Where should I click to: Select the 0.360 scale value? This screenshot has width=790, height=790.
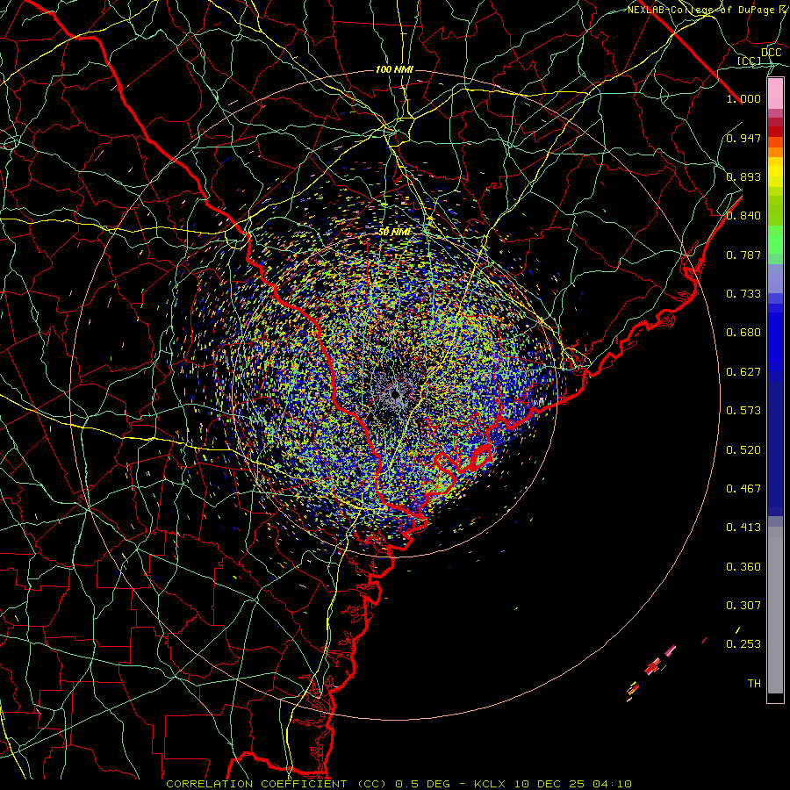click(x=743, y=567)
